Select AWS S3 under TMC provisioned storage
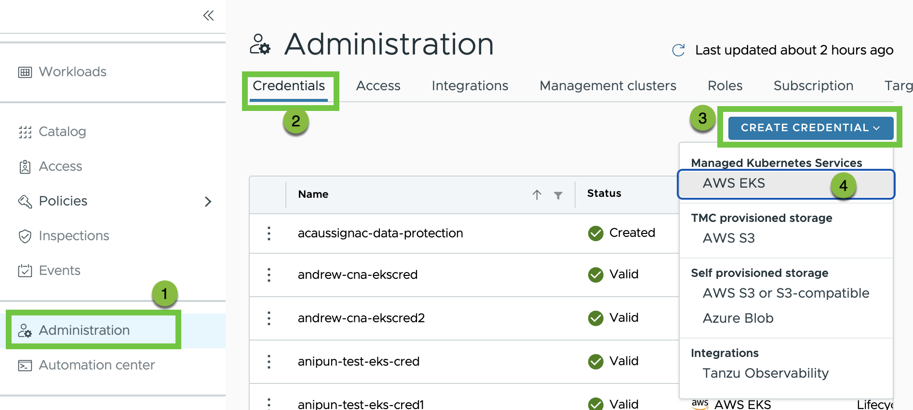913x410 pixels. pyautogui.click(x=729, y=238)
